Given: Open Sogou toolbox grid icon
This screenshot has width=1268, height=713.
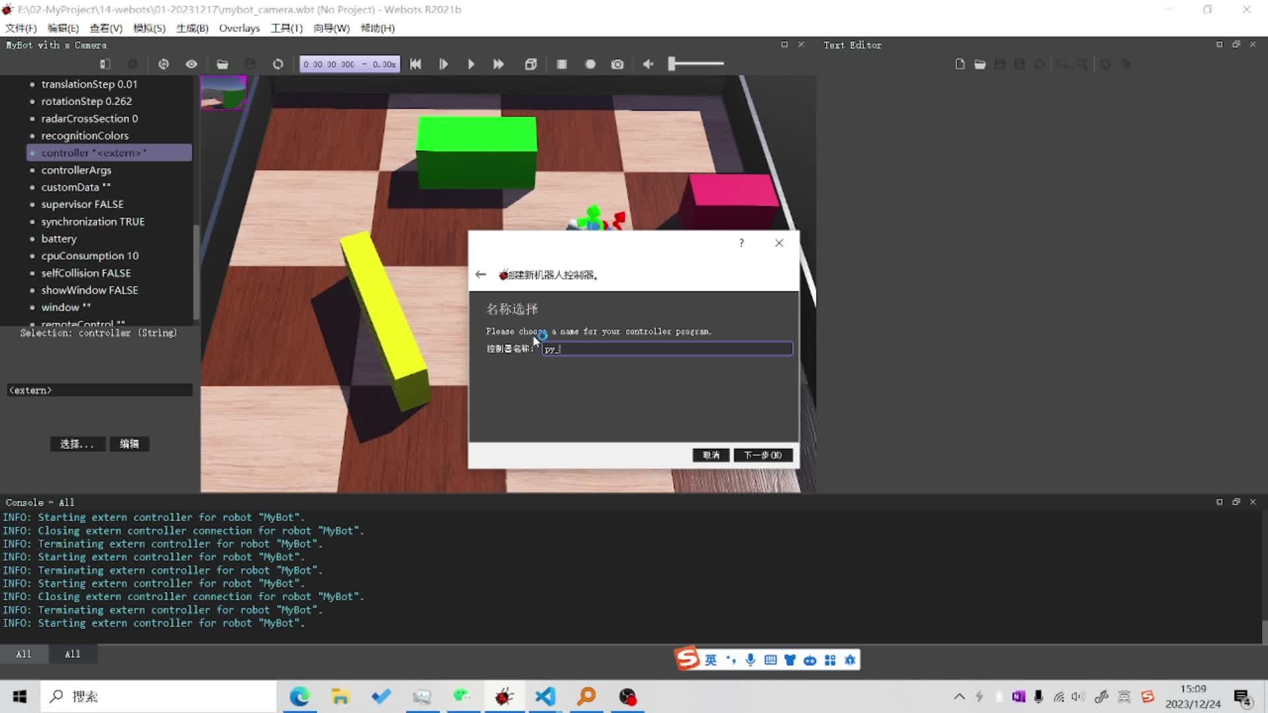Looking at the screenshot, I should click(x=830, y=660).
